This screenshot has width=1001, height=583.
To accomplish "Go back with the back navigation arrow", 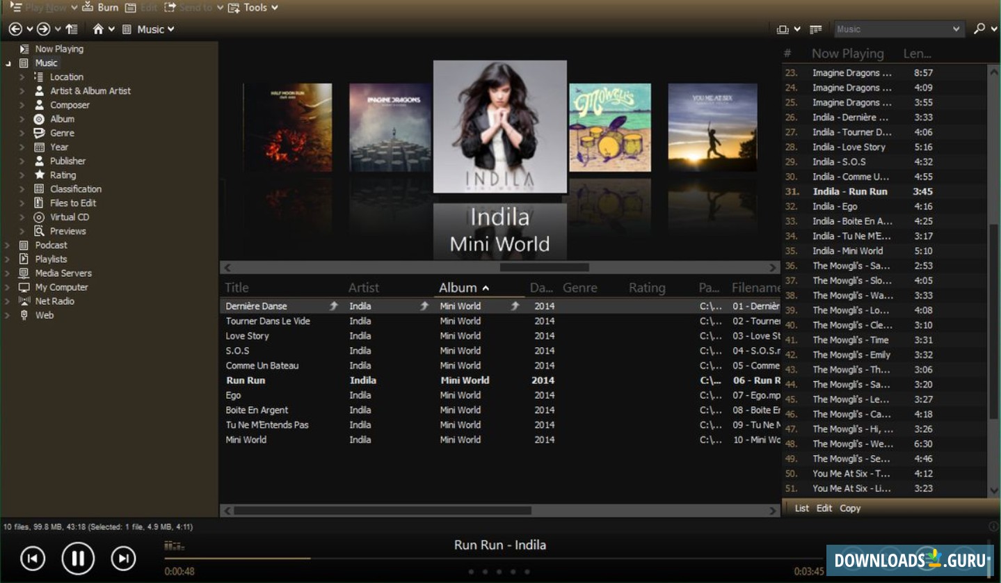I will (15, 29).
